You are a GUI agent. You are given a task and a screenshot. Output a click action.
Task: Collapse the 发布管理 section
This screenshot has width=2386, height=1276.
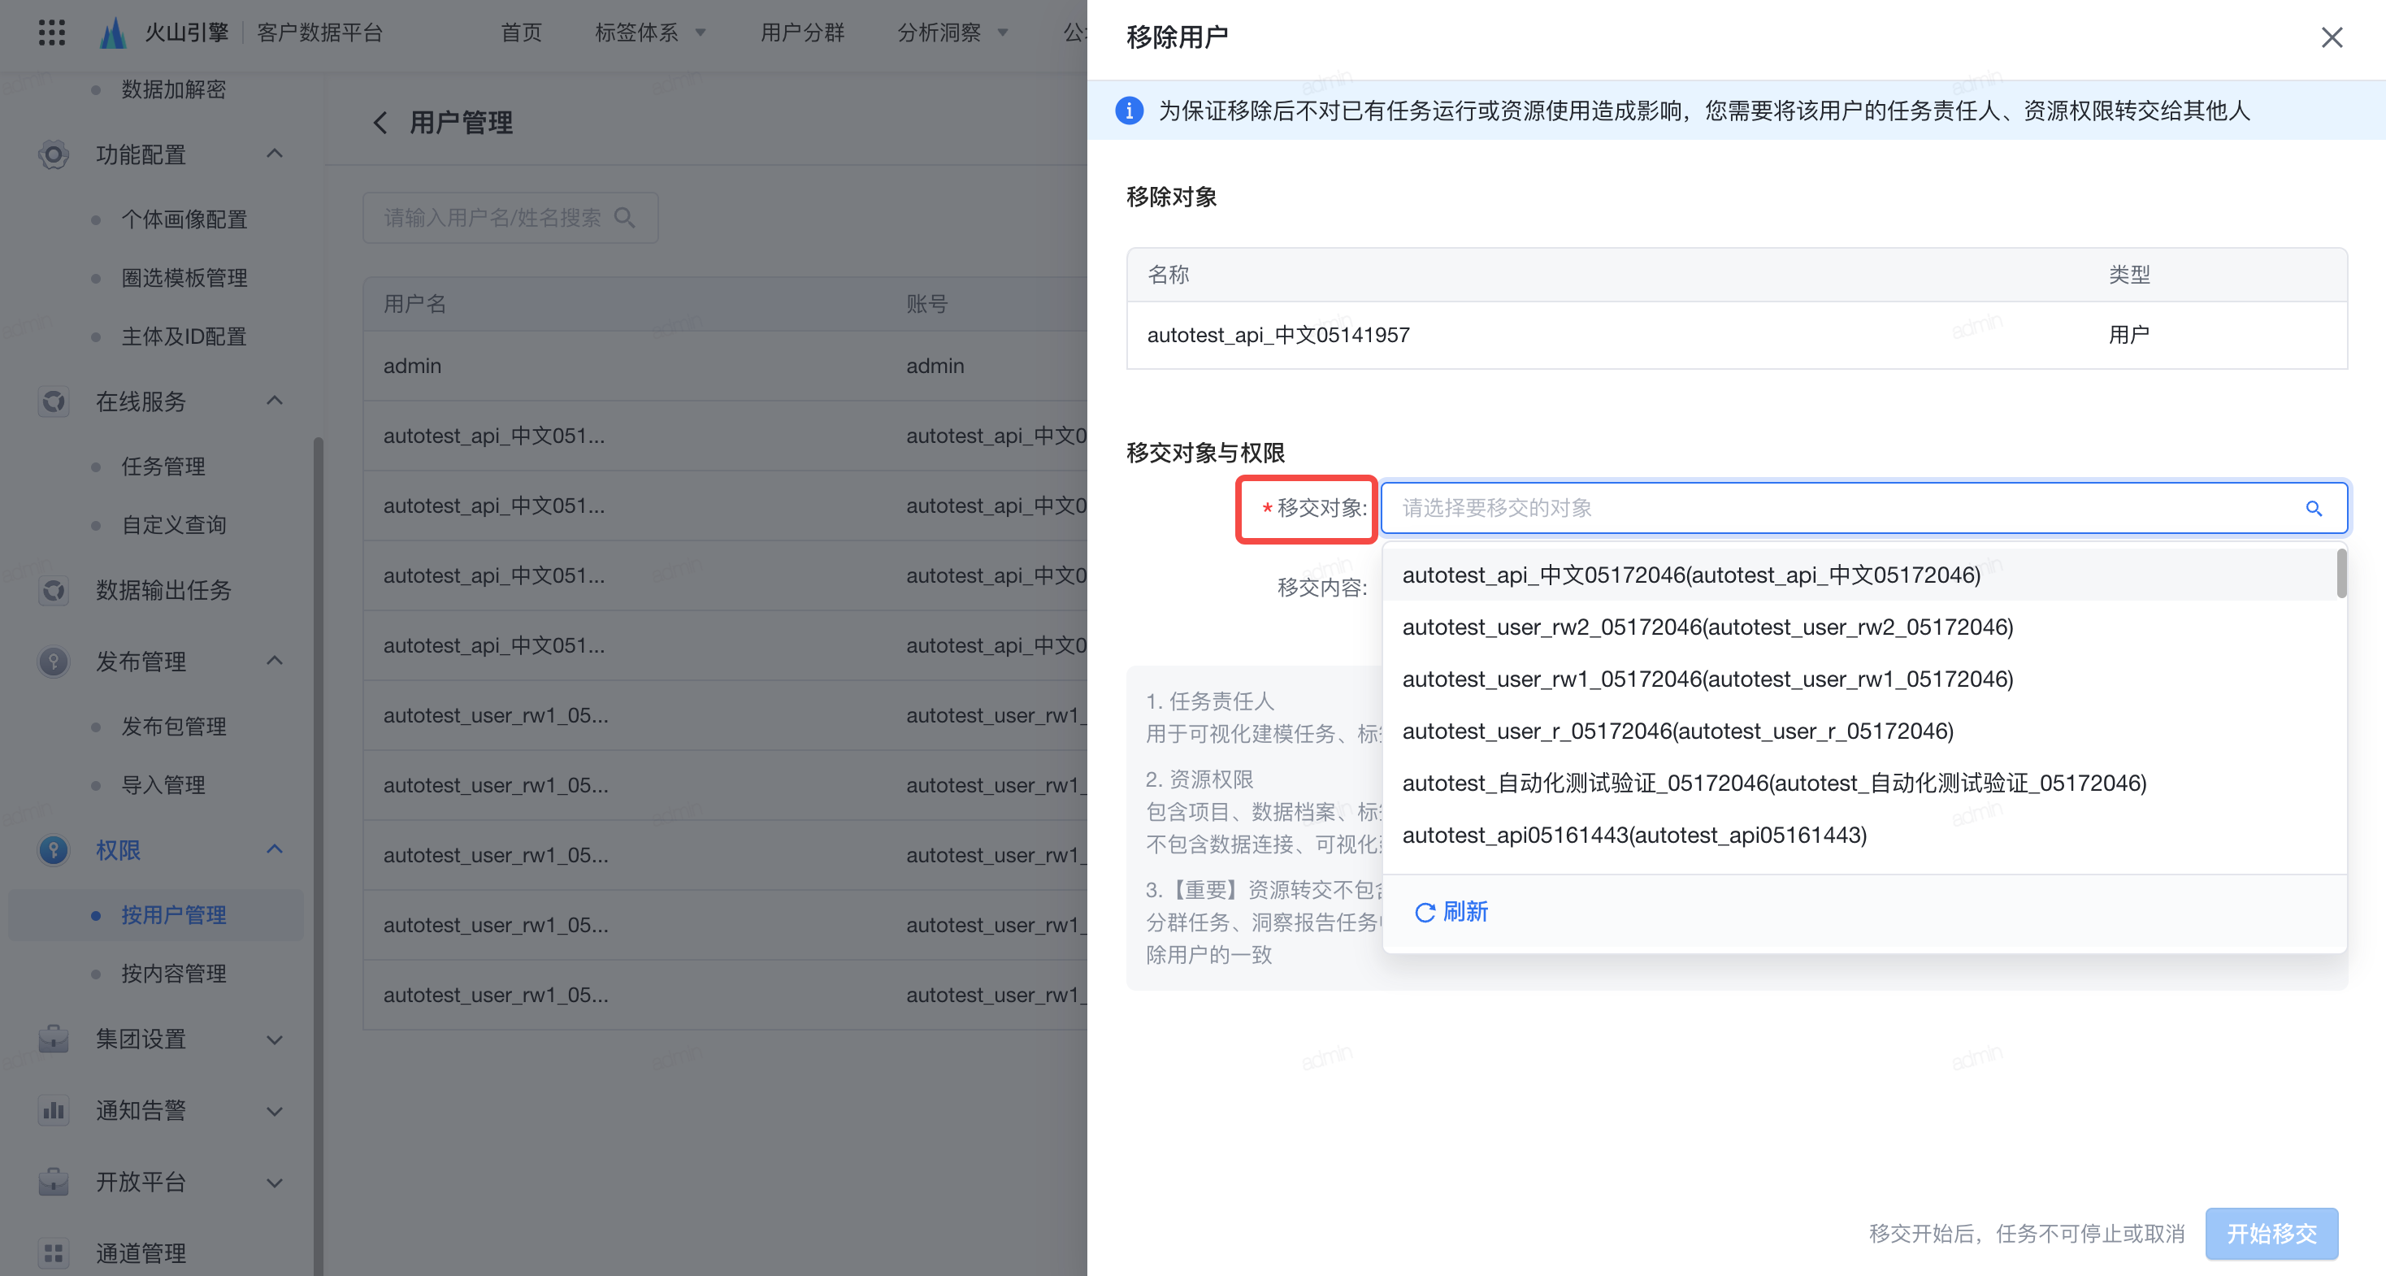coord(274,661)
